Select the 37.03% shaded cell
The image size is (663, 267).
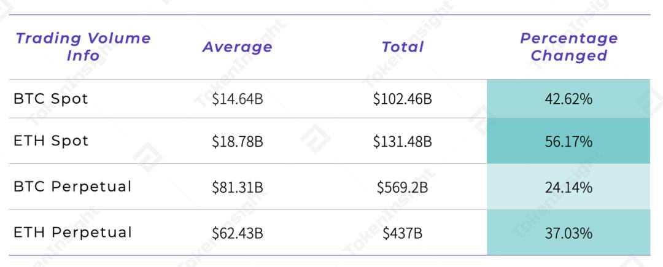[568, 233]
